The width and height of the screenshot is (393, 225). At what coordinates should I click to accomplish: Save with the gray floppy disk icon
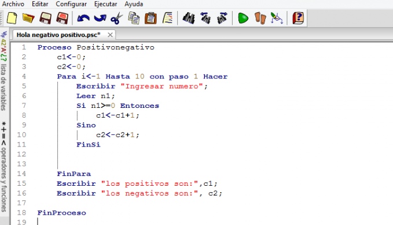(x=45, y=18)
